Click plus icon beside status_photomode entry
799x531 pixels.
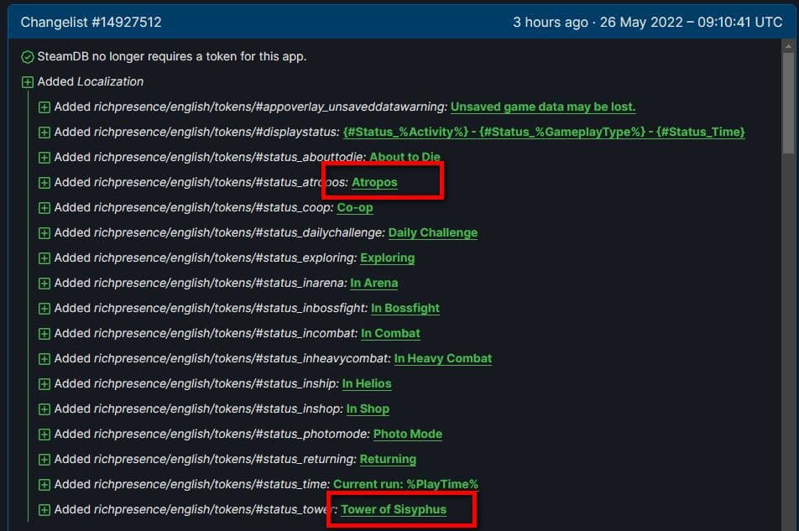[44, 435]
